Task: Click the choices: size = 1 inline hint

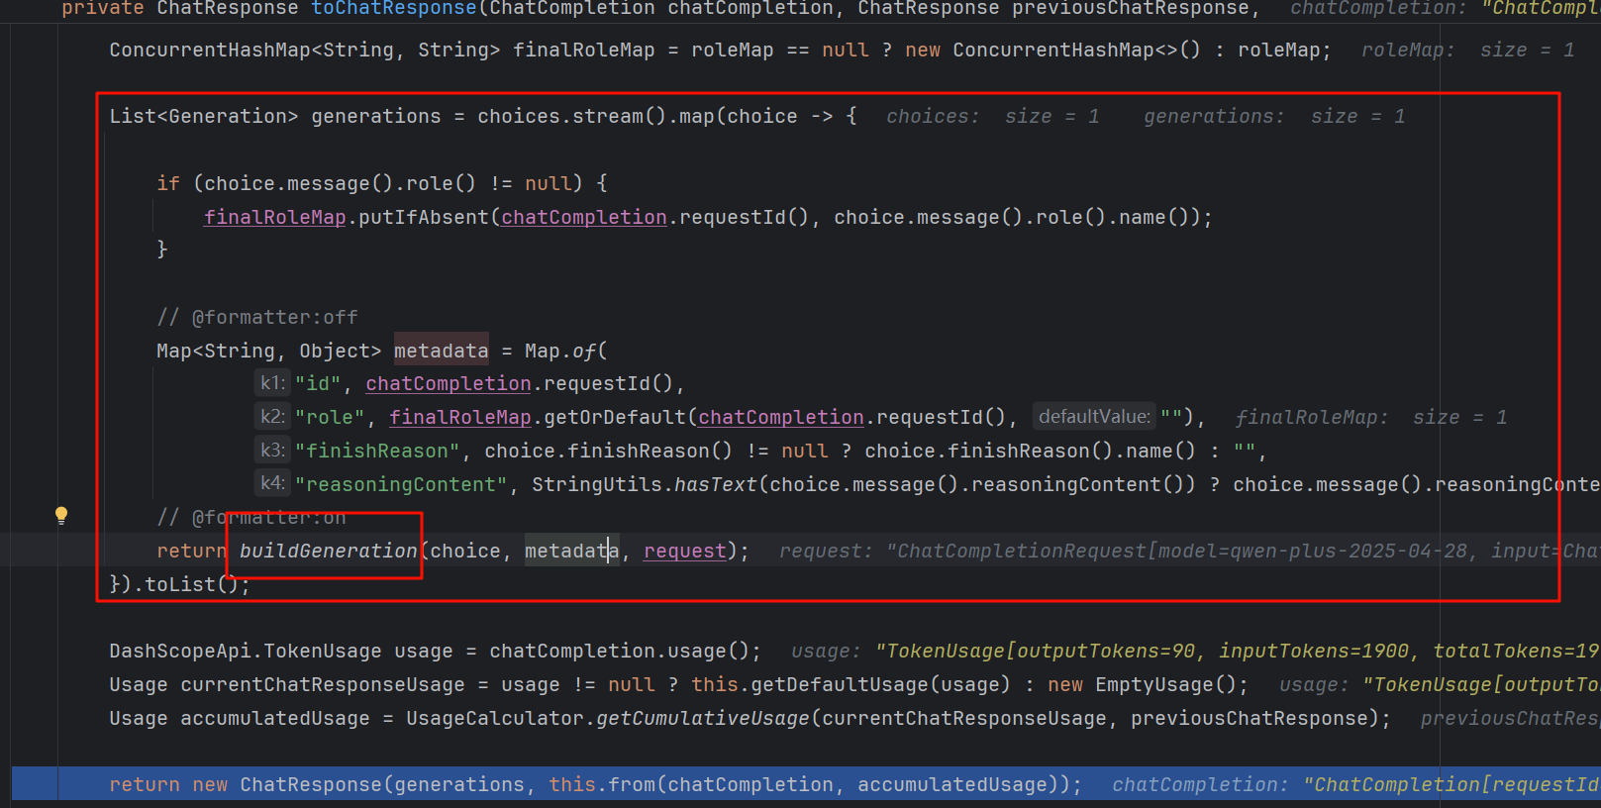Action: 993,116
